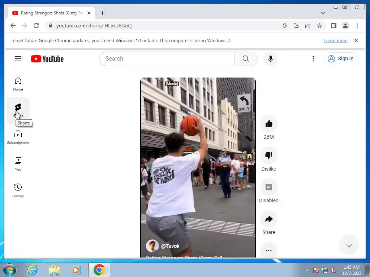This screenshot has height=277, width=370.
Task: Open the You section in sidebar
Action: [18, 164]
